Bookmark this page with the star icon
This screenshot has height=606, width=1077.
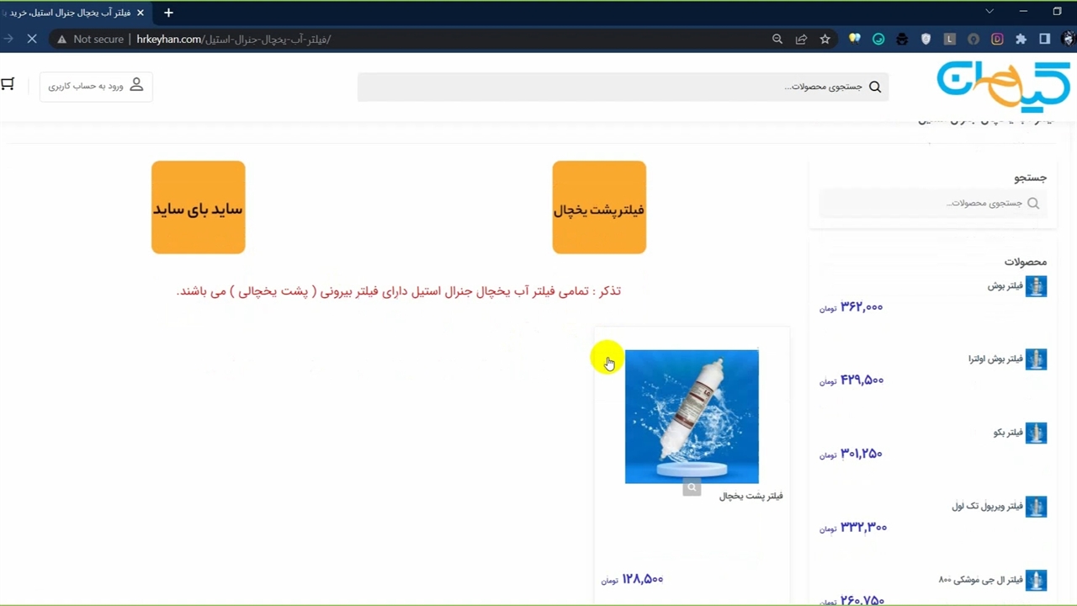click(825, 40)
